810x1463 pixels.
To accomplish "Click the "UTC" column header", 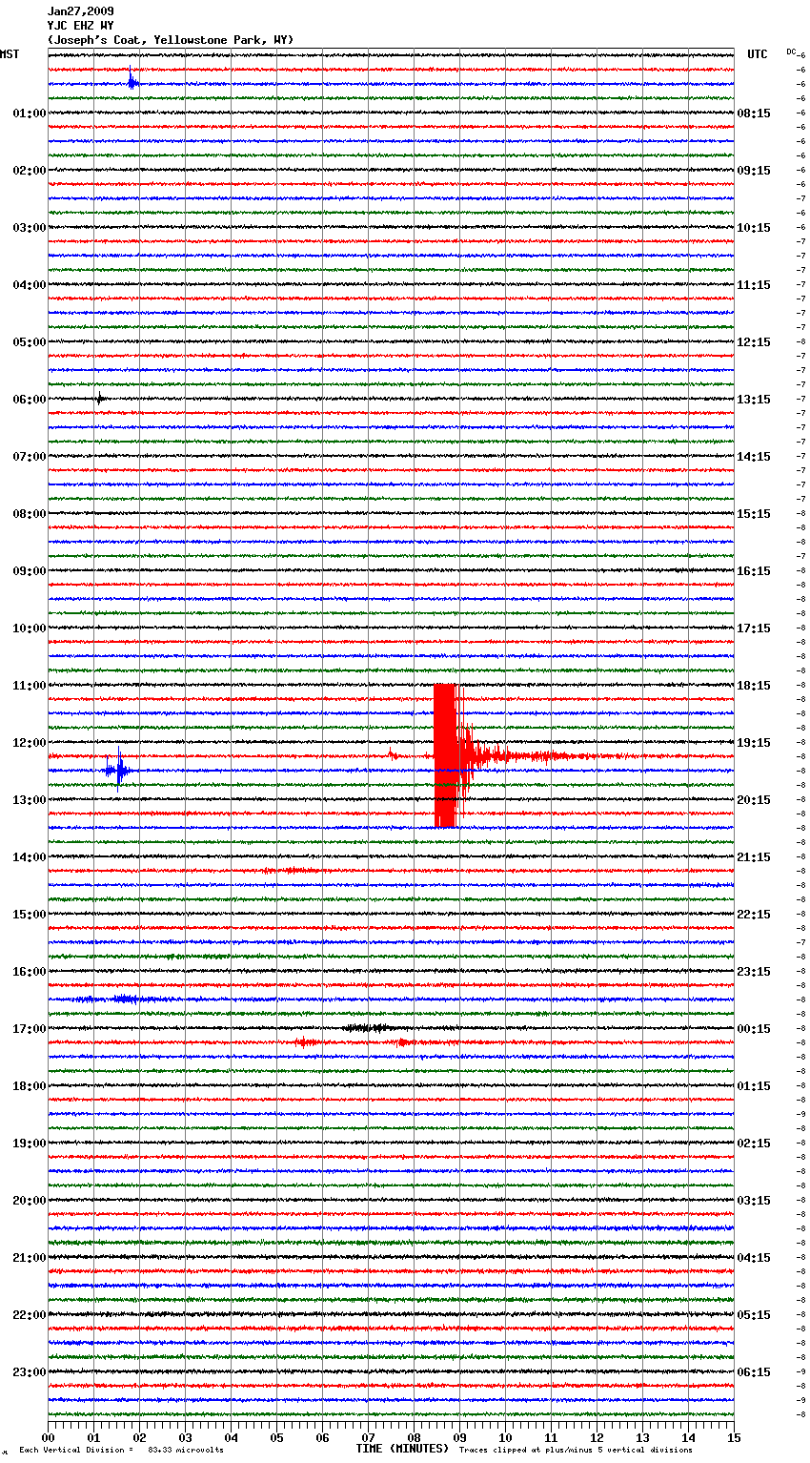I will [757, 54].
